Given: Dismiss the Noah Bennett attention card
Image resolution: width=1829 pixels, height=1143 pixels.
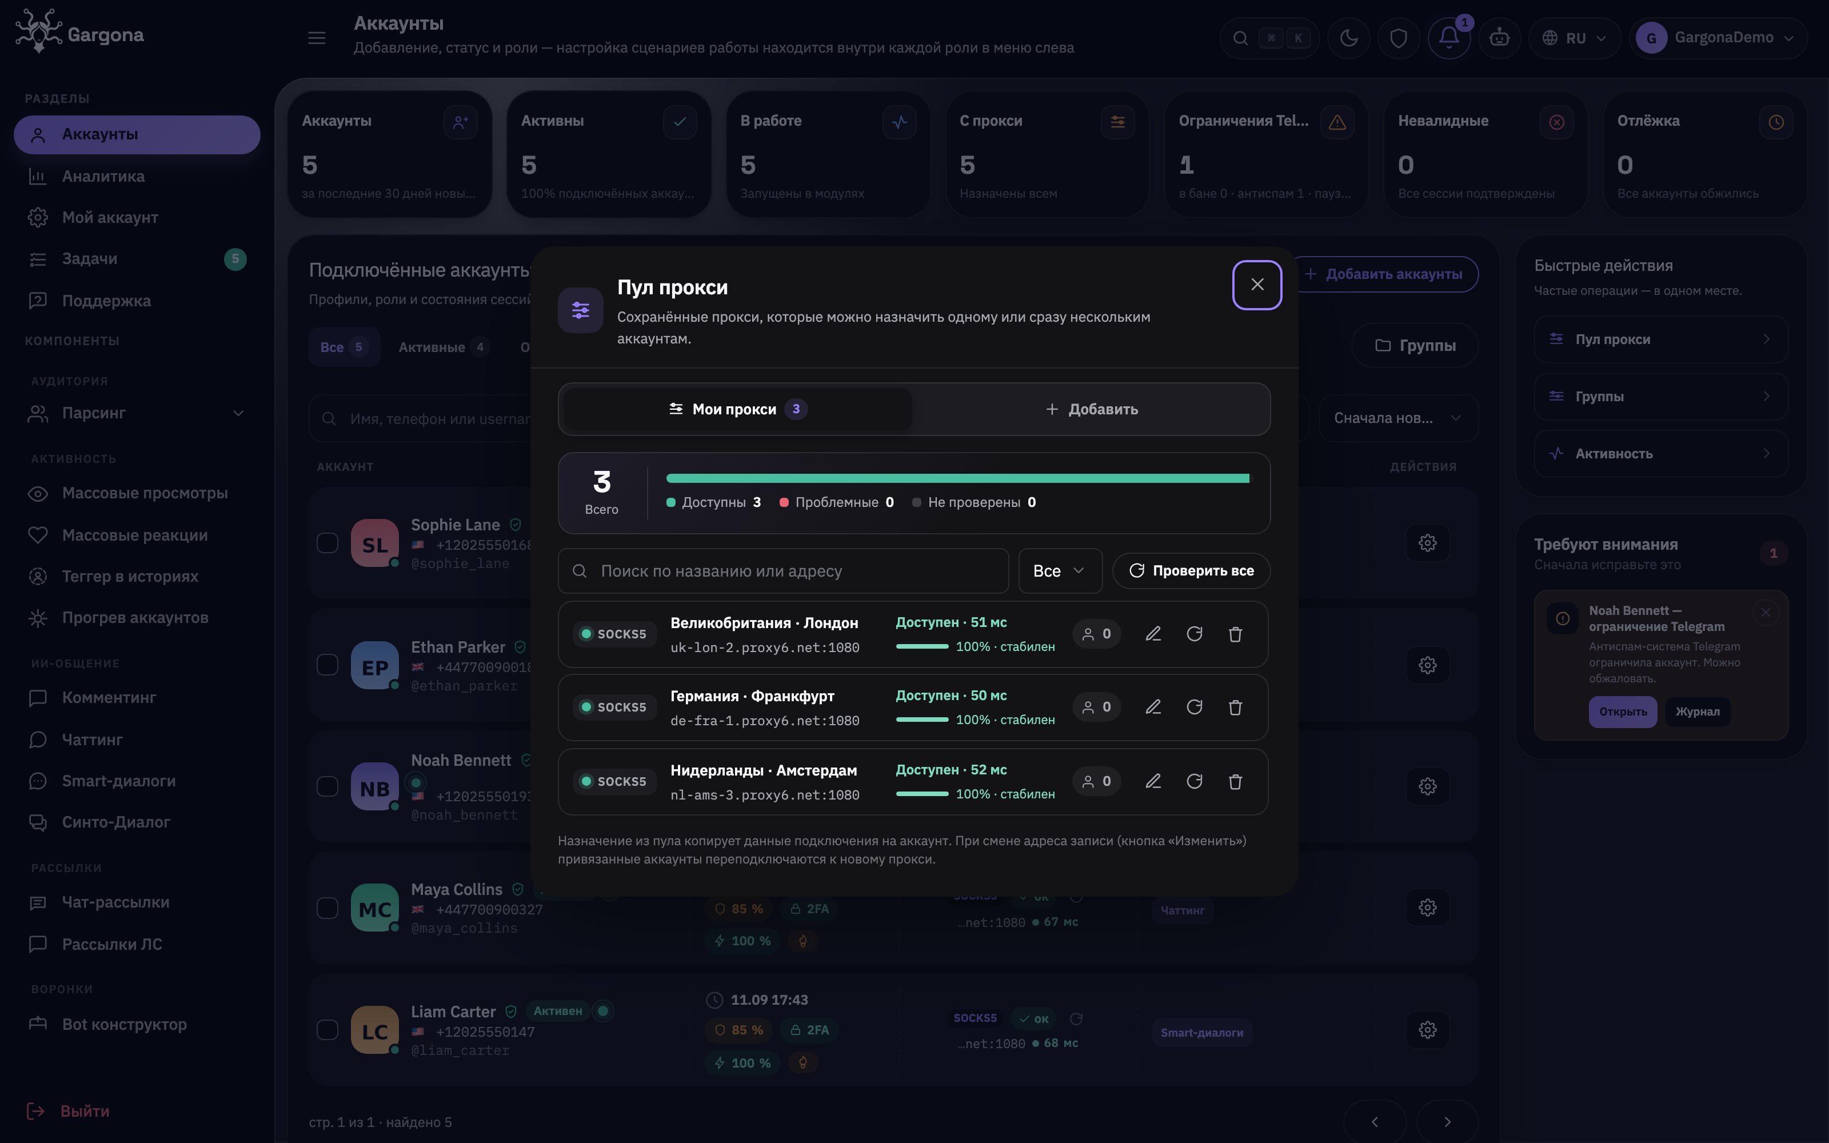Looking at the screenshot, I should 1766,612.
